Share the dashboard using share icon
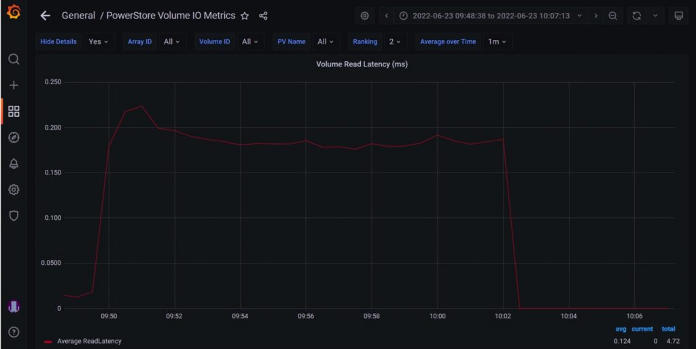This screenshot has height=349, width=696. pyautogui.click(x=263, y=16)
